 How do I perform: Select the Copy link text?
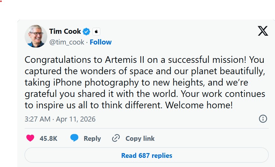point(140,138)
